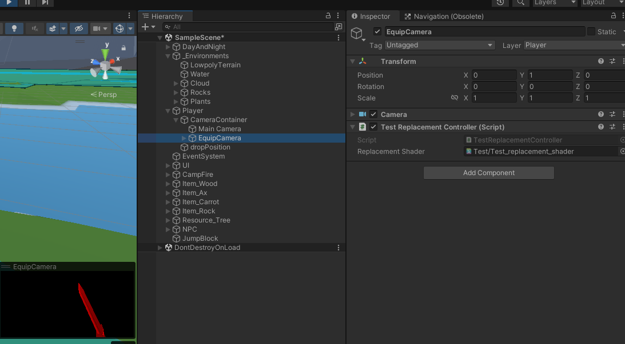Toggle scene gizmos icon
Image resolution: width=625 pixels, height=344 pixels.
click(x=119, y=28)
